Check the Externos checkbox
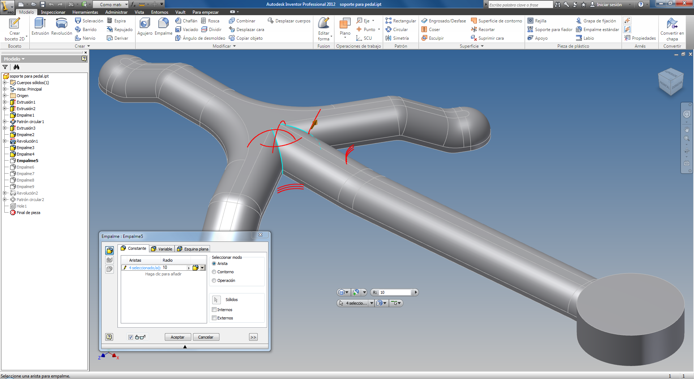 (214, 318)
